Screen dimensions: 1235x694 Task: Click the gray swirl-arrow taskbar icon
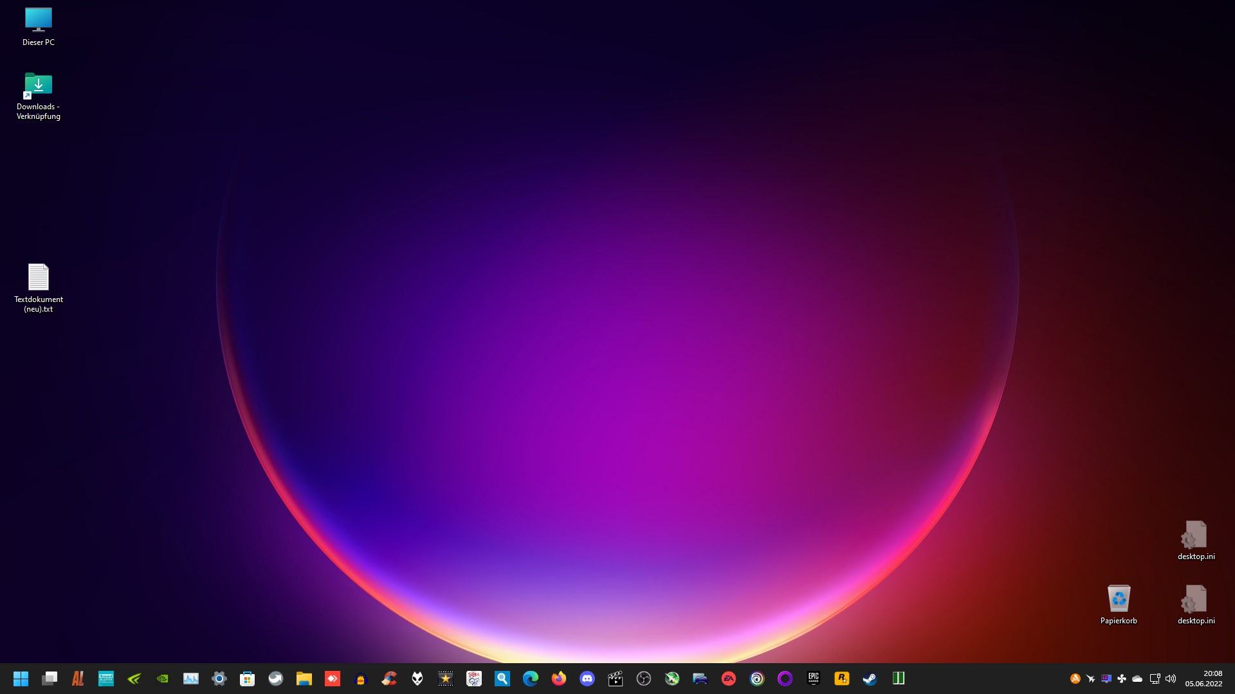pyautogui.click(x=276, y=679)
